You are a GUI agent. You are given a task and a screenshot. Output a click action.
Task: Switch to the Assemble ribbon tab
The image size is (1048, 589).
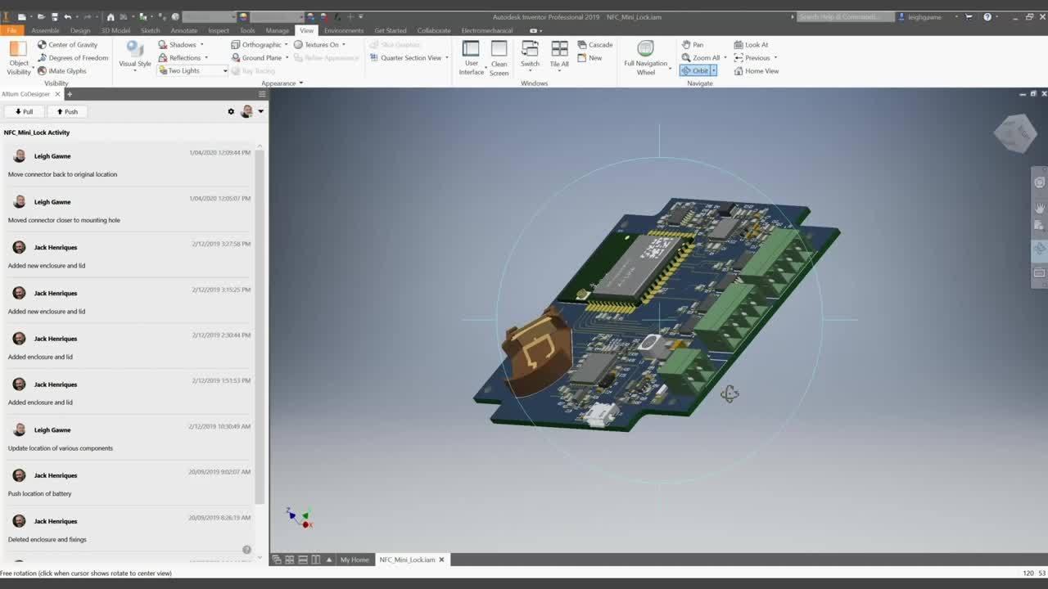[45, 30]
